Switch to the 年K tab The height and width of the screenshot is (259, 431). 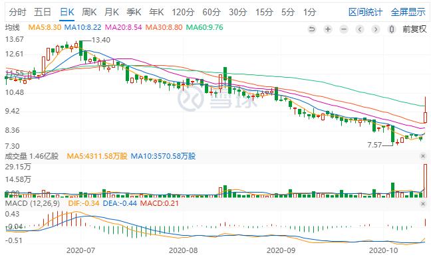[x=156, y=12]
